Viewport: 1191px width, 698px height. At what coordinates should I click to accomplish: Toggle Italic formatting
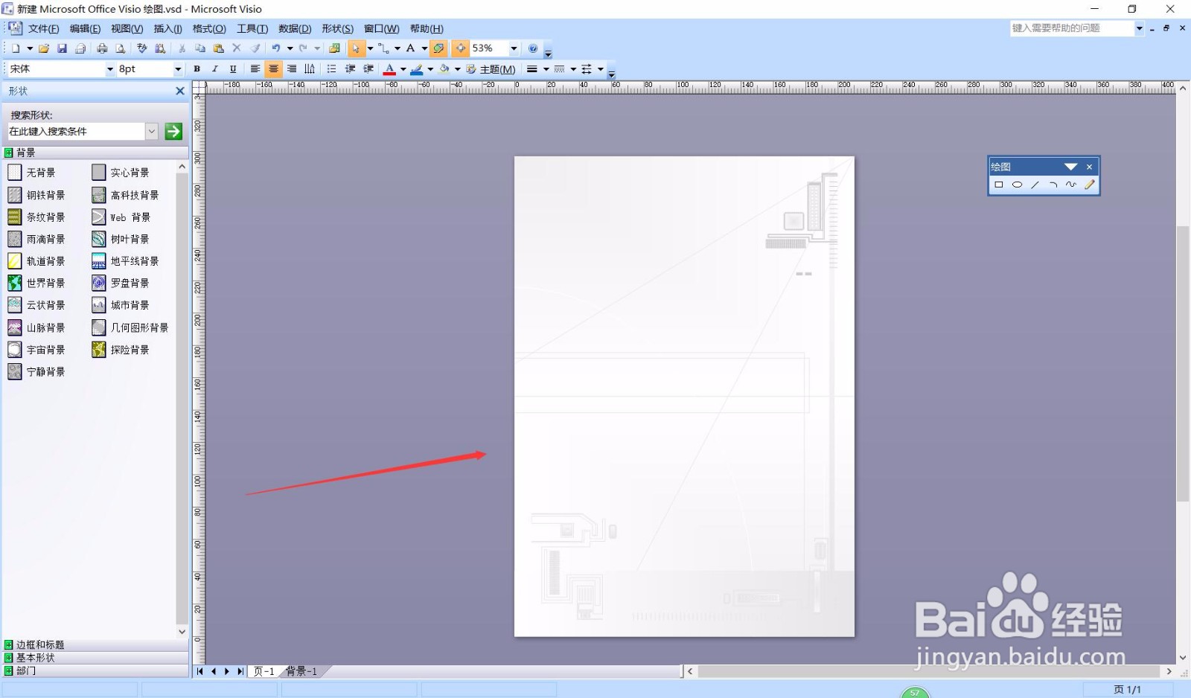point(215,68)
